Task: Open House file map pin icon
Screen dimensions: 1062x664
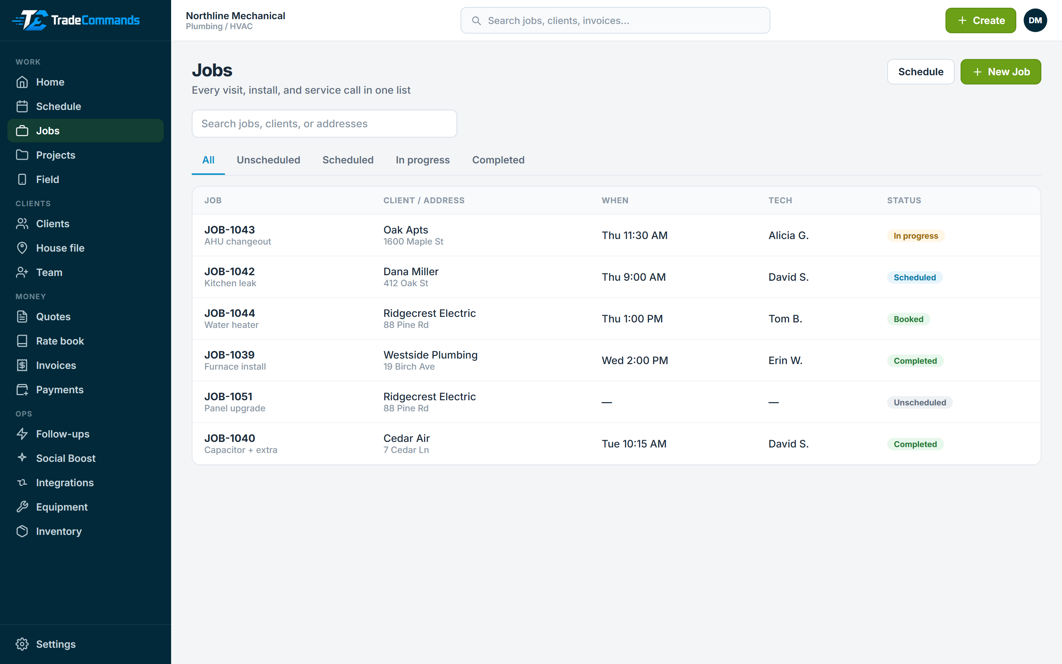Action: tap(22, 248)
